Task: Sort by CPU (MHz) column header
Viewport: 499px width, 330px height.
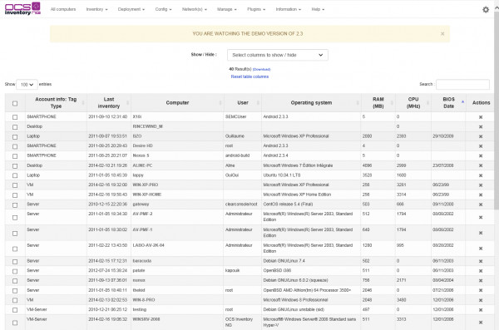Action: [413, 102]
